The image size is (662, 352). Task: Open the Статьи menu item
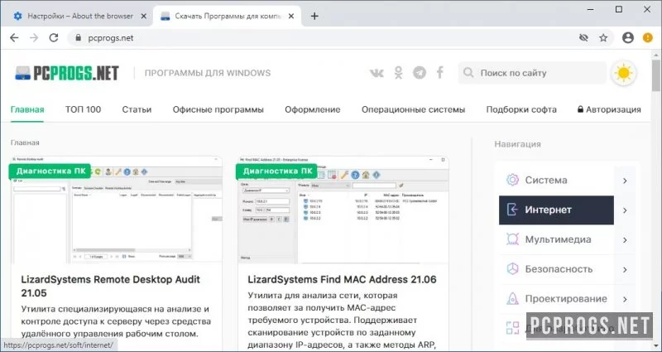tap(137, 109)
